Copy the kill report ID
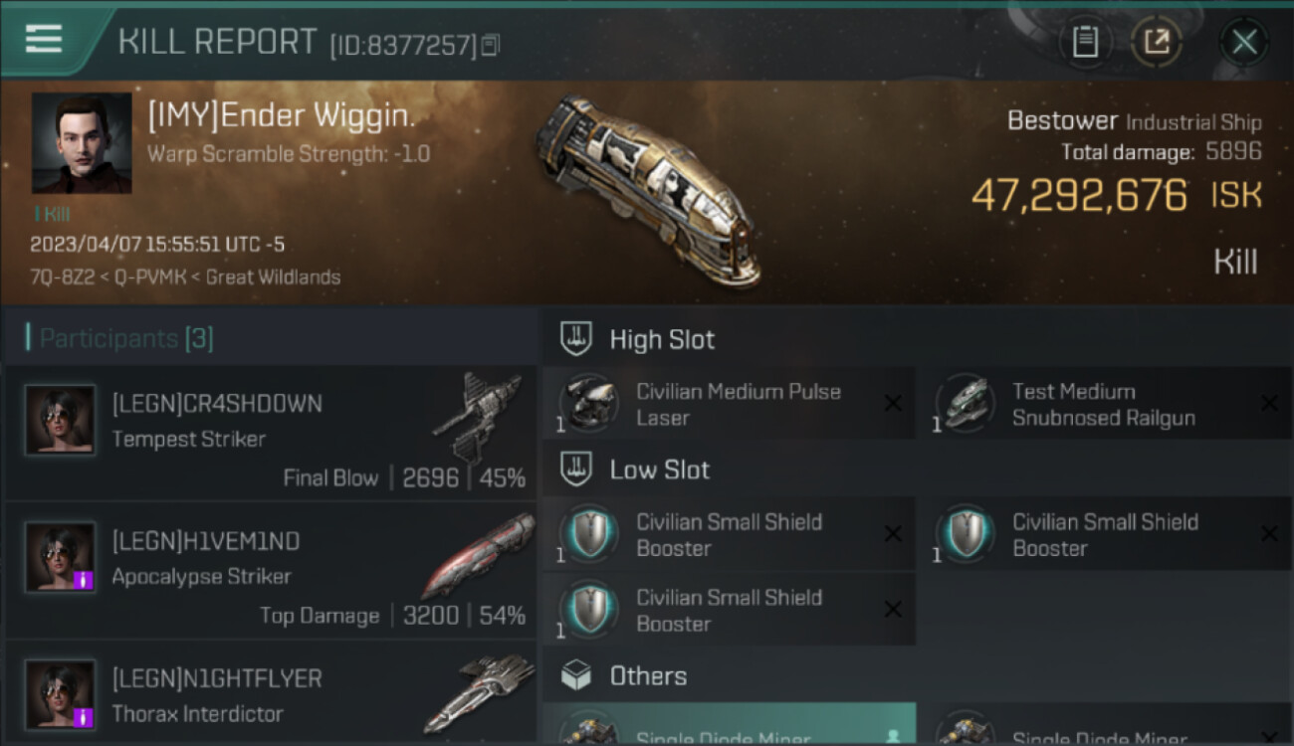 489,45
